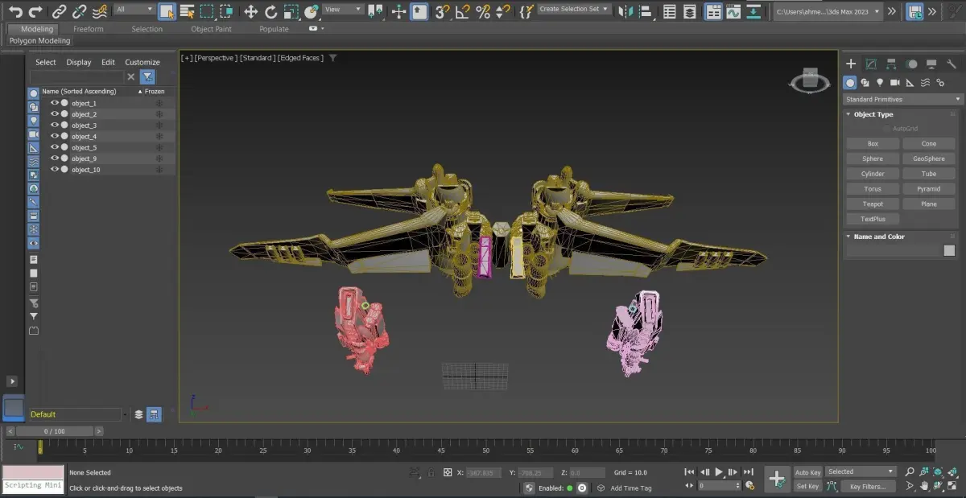Click Bind to Space Warp icon

[x=99, y=11]
